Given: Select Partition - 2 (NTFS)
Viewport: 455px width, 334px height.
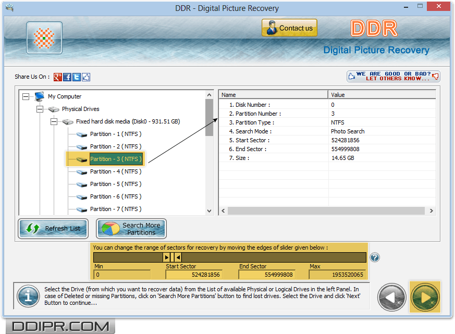Looking at the screenshot, I should [x=116, y=146].
